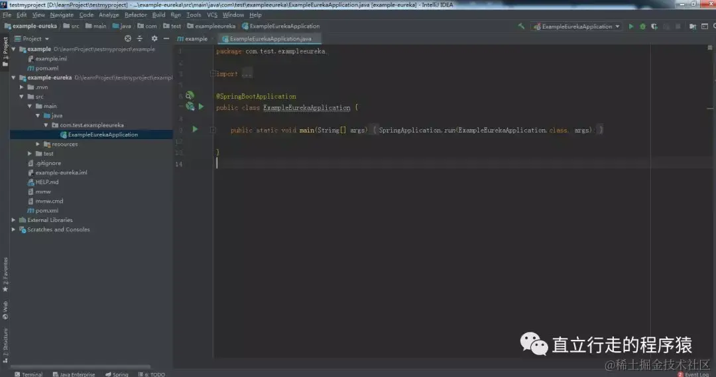This screenshot has width=716, height=377.
Task: Open the Web tool window stripe
Action: click(x=5, y=310)
